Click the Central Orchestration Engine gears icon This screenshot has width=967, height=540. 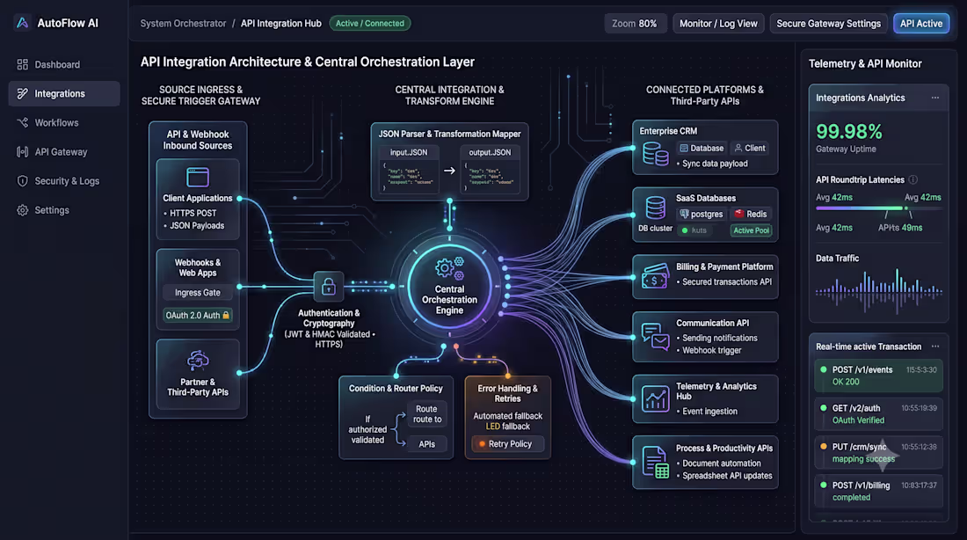point(449,268)
